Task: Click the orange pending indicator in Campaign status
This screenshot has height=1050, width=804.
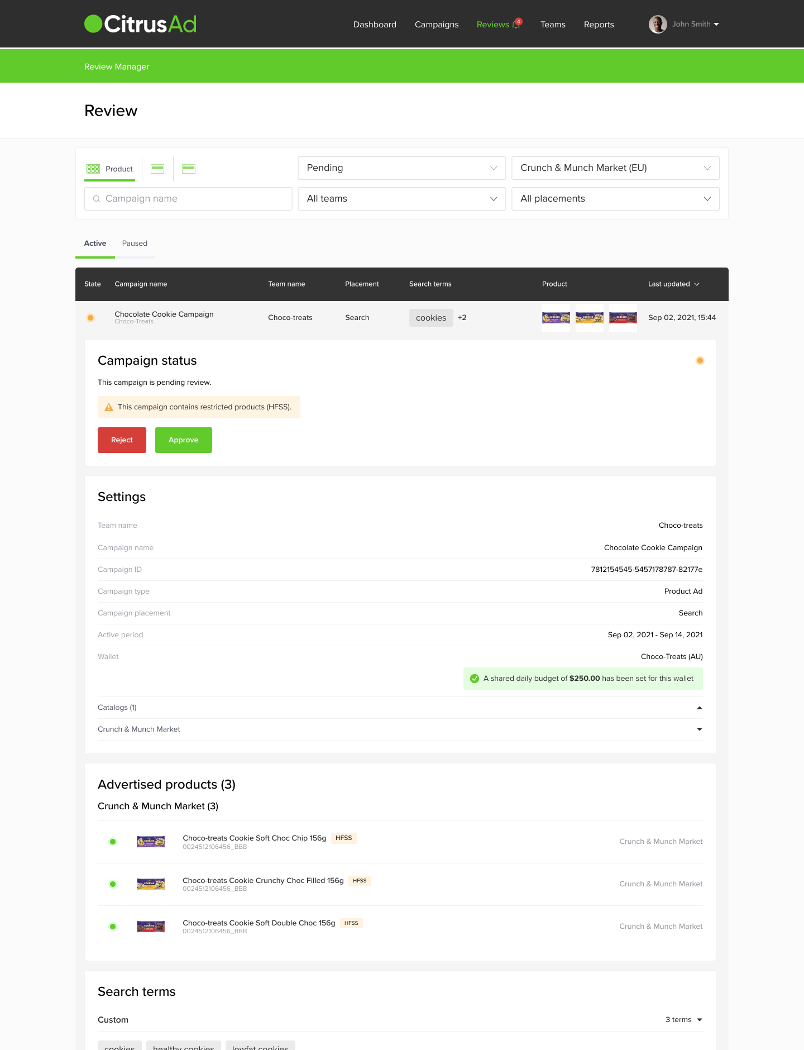Action: [x=700, y=361]
